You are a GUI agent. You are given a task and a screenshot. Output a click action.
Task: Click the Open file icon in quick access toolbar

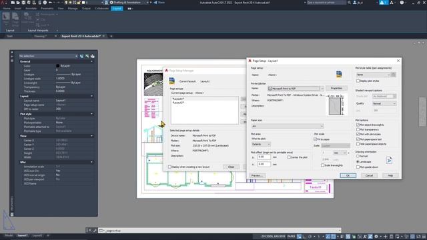tap(18, 3)
